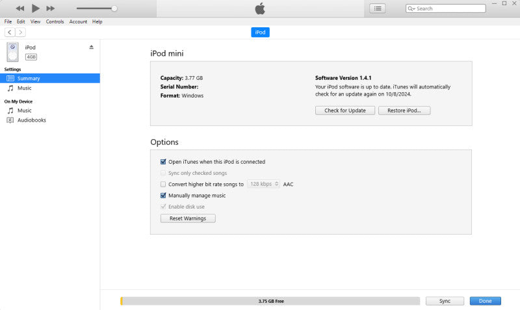Click Check for Update button
Image resolution: width=520 pixels, height=310 pixels.
click(x=345, y=110)
